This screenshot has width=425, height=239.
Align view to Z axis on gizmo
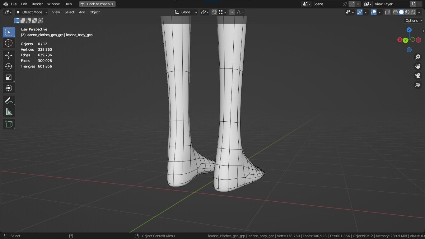[x=409, y=30]
